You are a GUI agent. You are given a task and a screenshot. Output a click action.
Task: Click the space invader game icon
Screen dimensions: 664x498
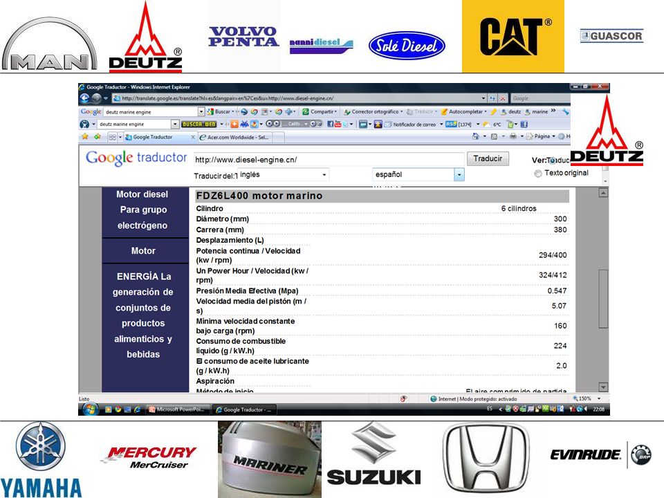point(244,124)
